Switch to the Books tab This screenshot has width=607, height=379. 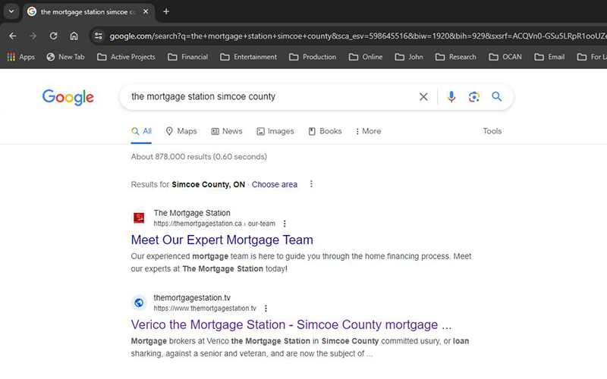coord(326,131)
